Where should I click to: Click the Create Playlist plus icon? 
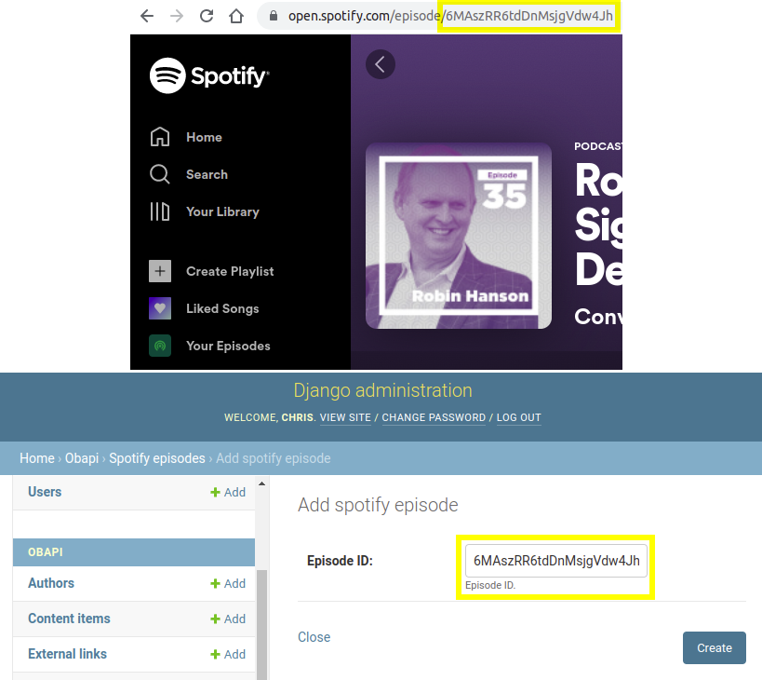[x=160, y=271]
